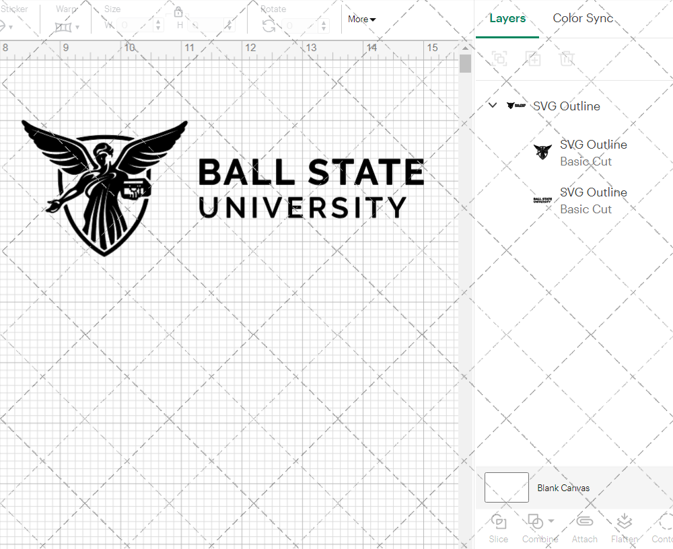Click the canvas vertical scrollbar
Image resolution: width=673 pixels, height=549 pixels.
pyautogui.click(x=464, y=63)
